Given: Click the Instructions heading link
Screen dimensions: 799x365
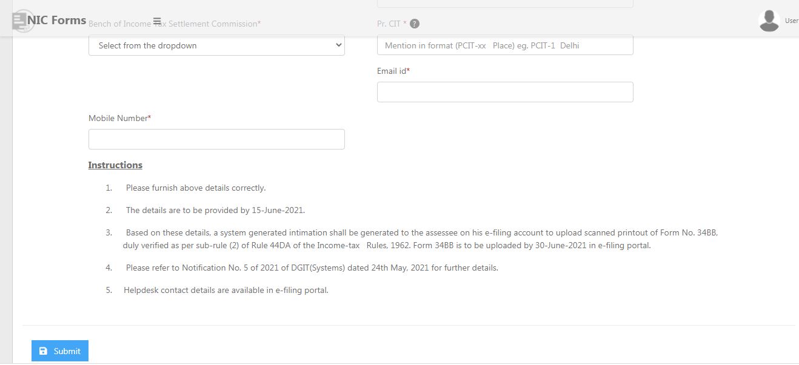Looking at the screenshot, I should tap(115, 165).
